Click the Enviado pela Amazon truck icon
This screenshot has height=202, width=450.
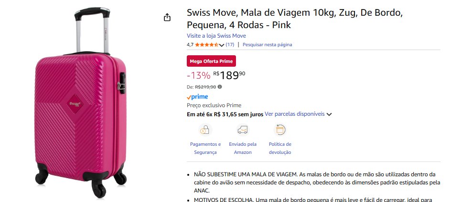pos(243,130)
